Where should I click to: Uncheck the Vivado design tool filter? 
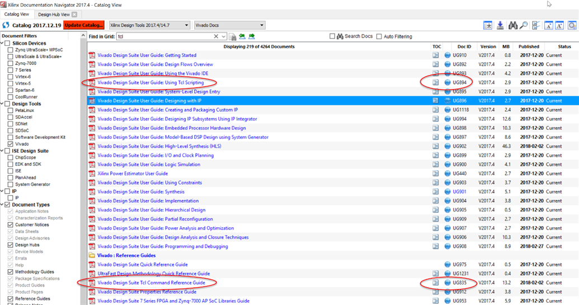pos(10,144)
